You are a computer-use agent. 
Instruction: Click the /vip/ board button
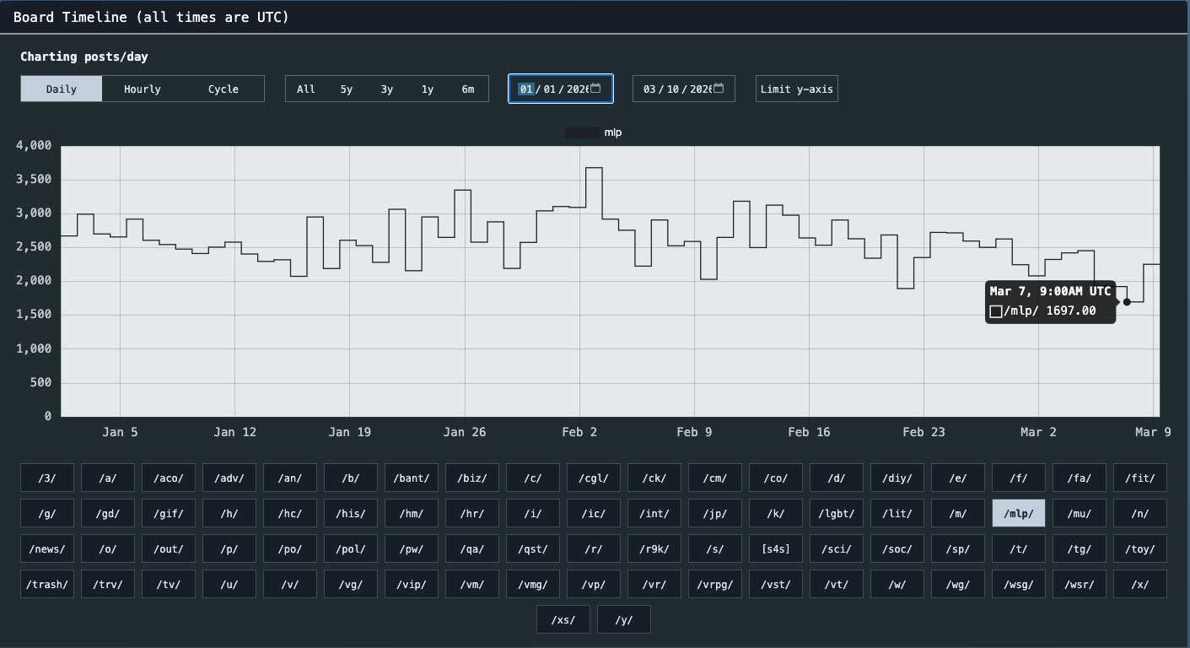pyautogui.click(x=412, y=584)
